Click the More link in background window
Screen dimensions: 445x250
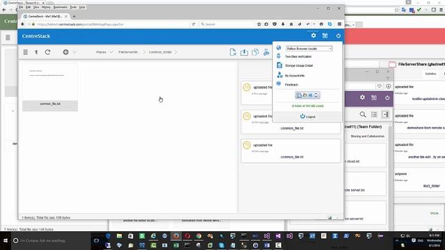point(434,213)
